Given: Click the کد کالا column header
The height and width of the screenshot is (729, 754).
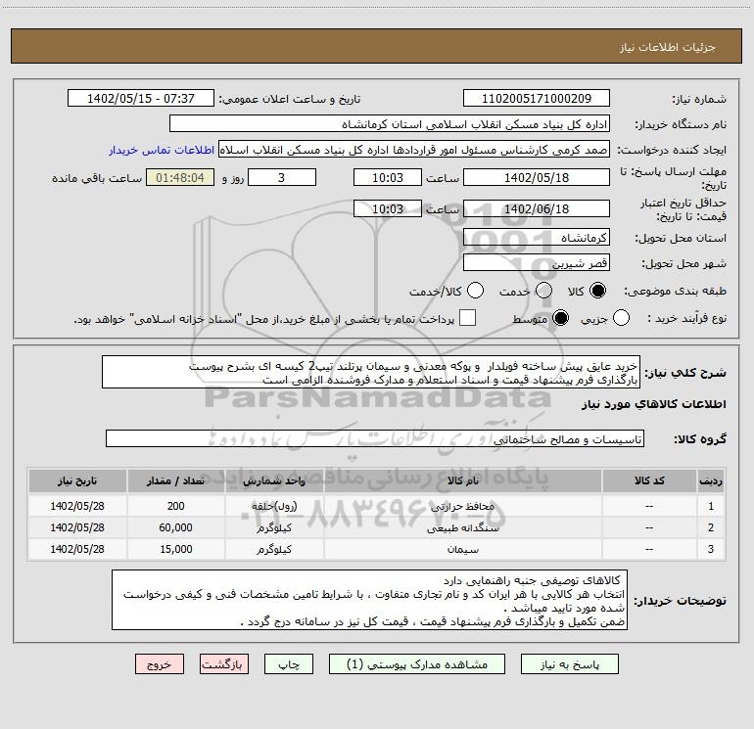Looking at the screenshot, I should point(649,480).
